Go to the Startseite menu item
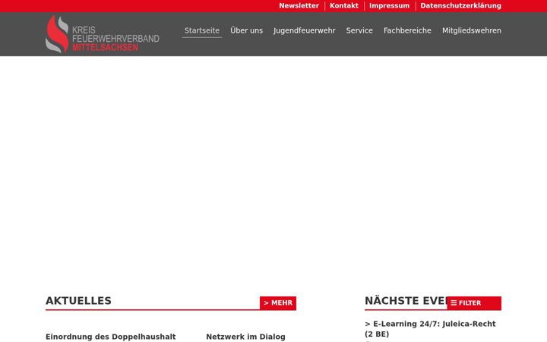Image resolution: width=547 pixels, height=342 pixels. point(202,30)
